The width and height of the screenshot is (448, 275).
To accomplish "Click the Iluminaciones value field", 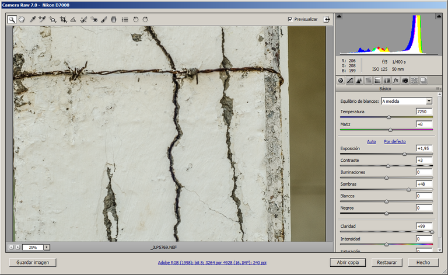I will point(424,172).
